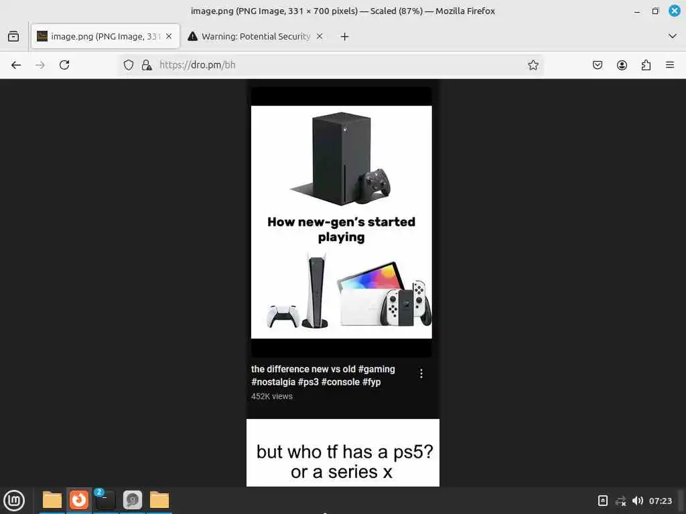This screenshot has width=686, height=514.
Task: View site security padlock info
Action: tap(147, 65)
